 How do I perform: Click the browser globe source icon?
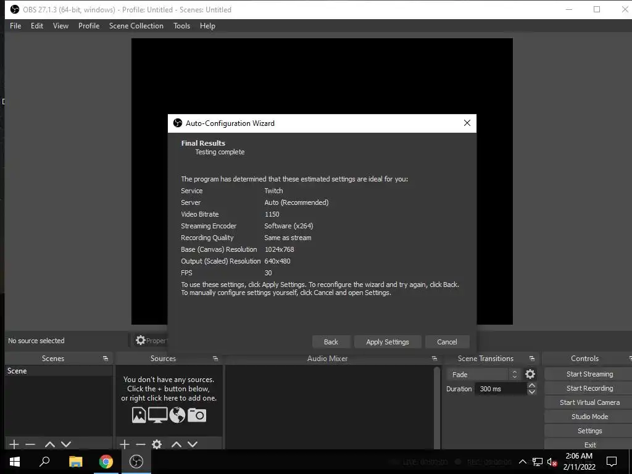177,415
